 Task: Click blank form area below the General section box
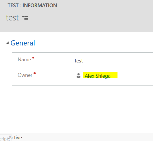(x=76, y=109)
